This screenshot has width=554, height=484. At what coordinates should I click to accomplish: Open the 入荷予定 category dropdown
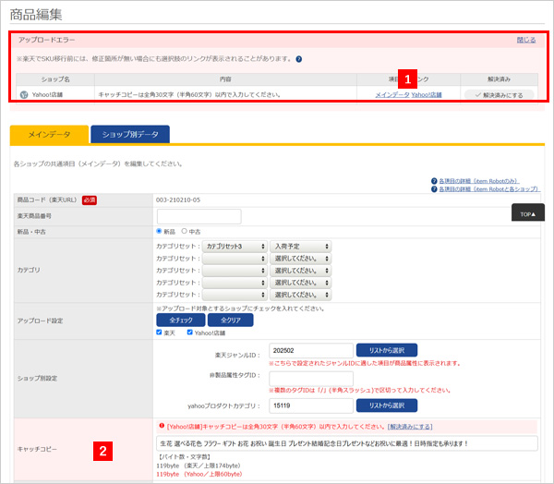coord(301,247)
